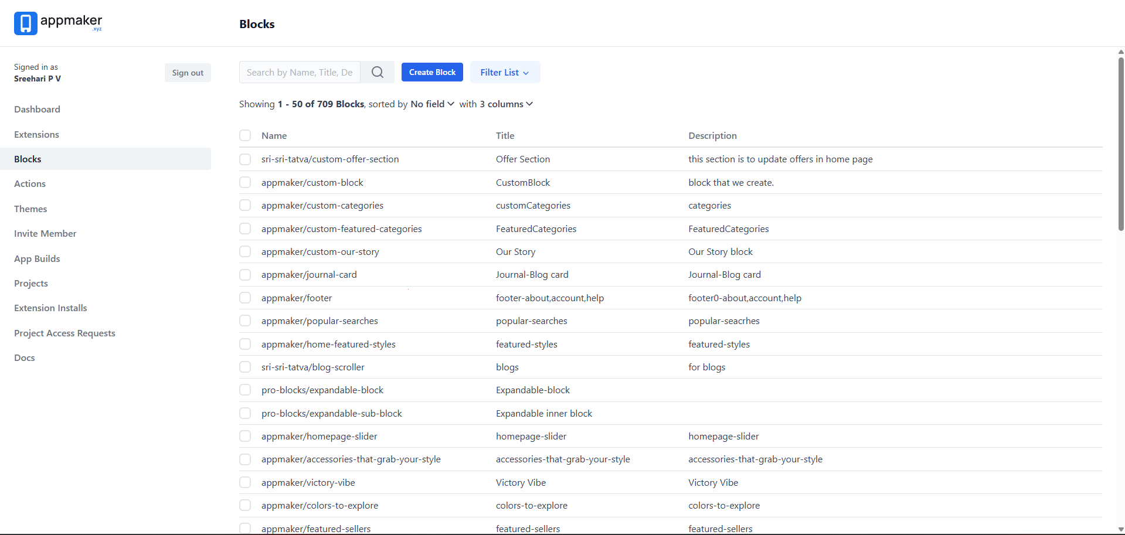Open the Dashboard sidebar item

(37, 109)
